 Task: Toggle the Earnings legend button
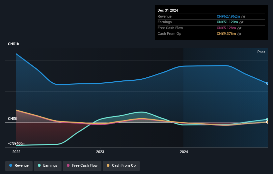[x=48, y=166]
